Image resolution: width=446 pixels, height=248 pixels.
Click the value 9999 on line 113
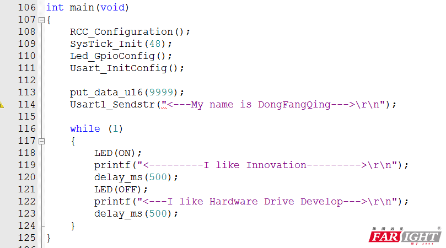click(162, 92)
